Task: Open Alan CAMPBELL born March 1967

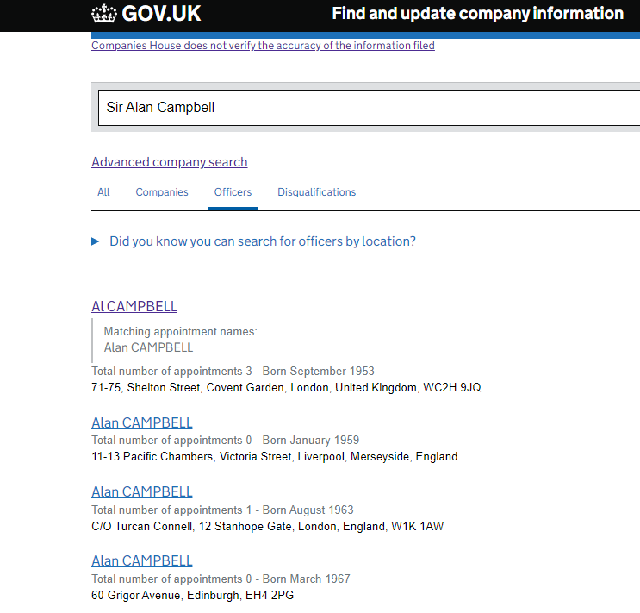Action: [x=142, y=561]
